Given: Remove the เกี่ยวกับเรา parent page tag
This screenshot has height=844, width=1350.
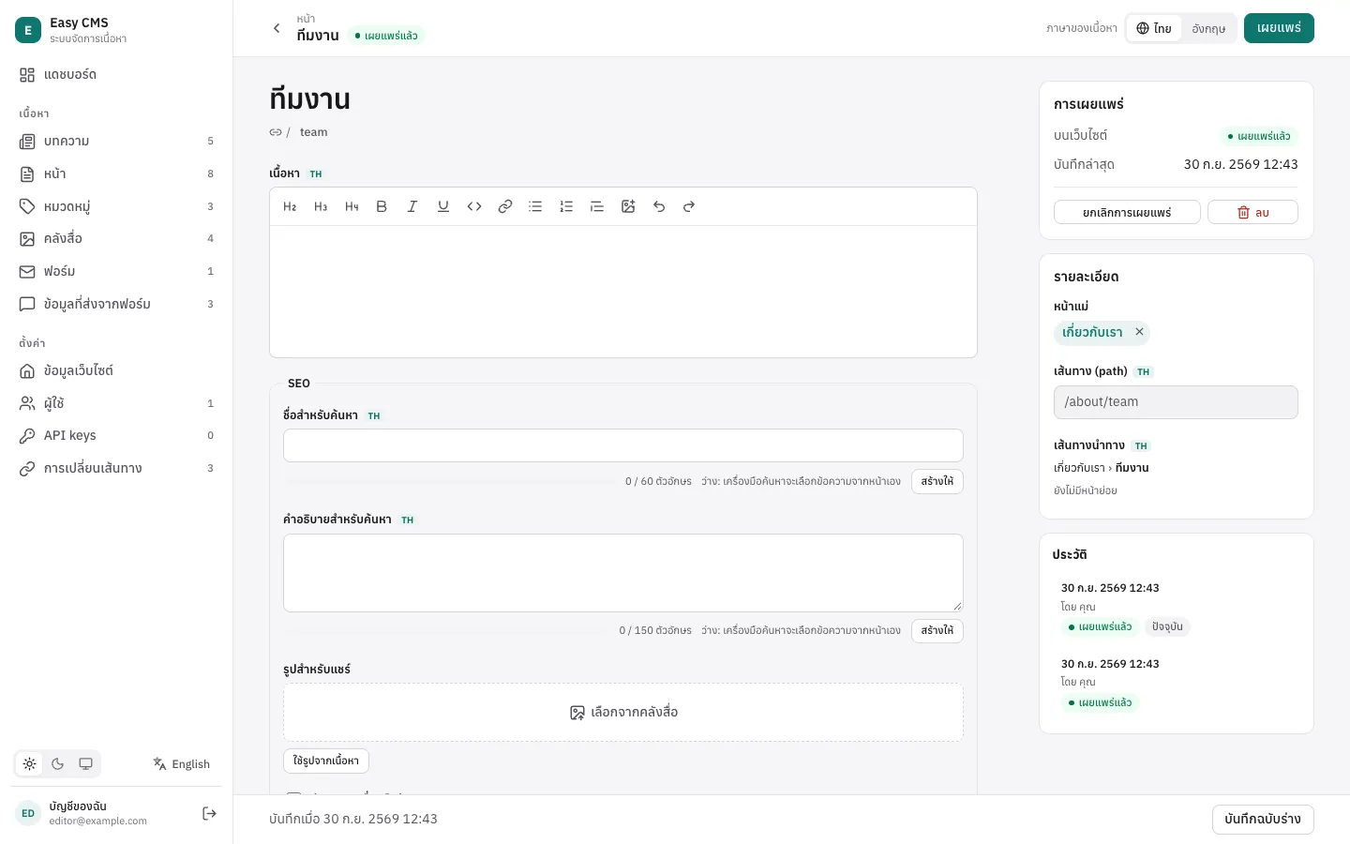Looking at the screenshot, I should pos(1139,332).
